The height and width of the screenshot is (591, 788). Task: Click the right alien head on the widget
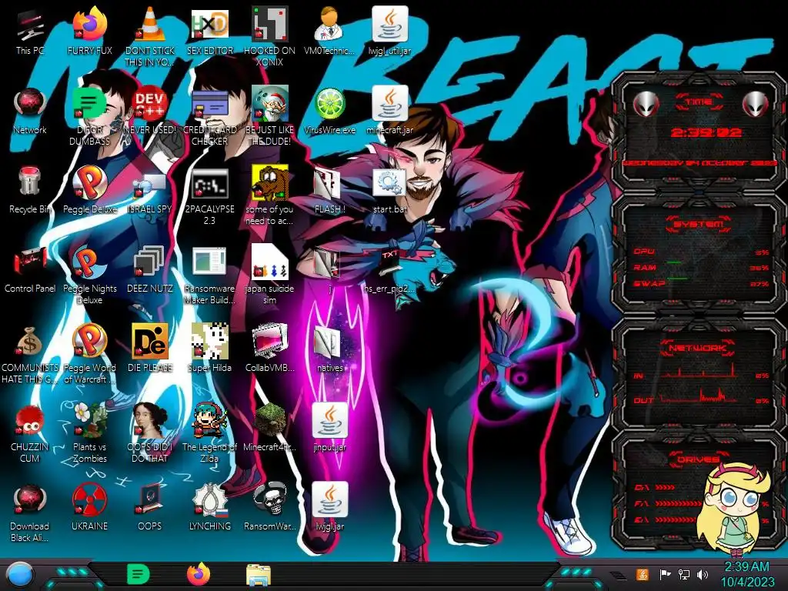click(x=755, y=104)
